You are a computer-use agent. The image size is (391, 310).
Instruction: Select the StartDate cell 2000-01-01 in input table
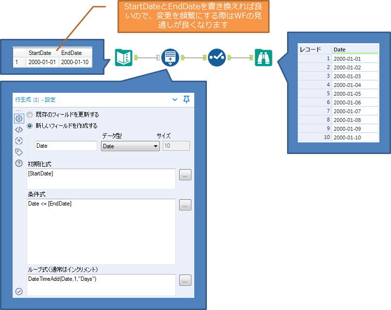coord(43,62)
